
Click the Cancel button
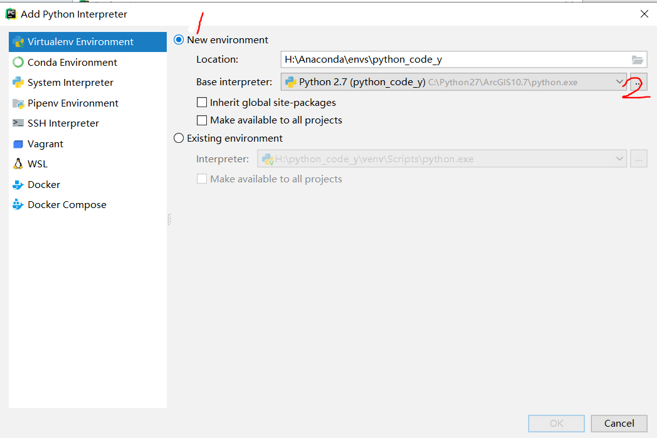coord(619,423)
